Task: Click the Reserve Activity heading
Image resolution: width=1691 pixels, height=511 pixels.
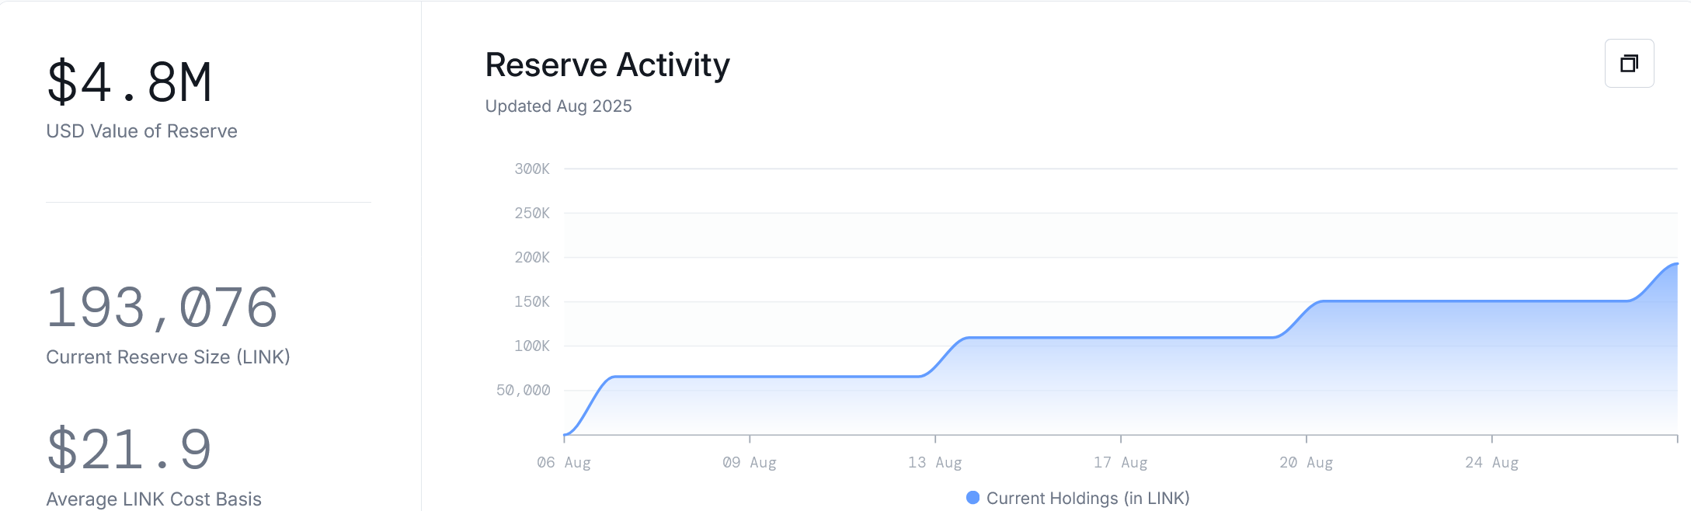Action: pos(607,65)
